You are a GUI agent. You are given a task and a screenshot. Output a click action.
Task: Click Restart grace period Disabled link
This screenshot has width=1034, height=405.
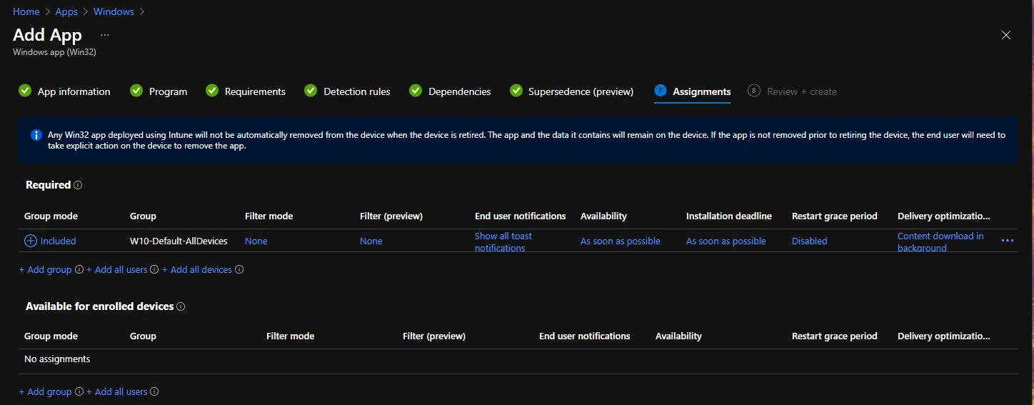tap(810, 241)
